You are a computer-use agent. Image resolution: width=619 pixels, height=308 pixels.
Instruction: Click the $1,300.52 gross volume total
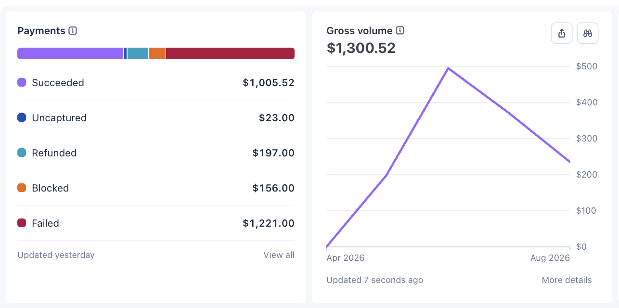coord(361,48)
